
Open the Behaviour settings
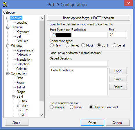click(x=24, y=55)
